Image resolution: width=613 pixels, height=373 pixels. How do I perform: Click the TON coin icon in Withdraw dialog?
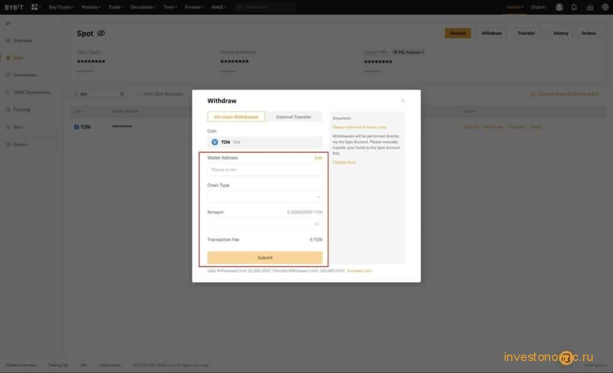[x=215, y=142]
